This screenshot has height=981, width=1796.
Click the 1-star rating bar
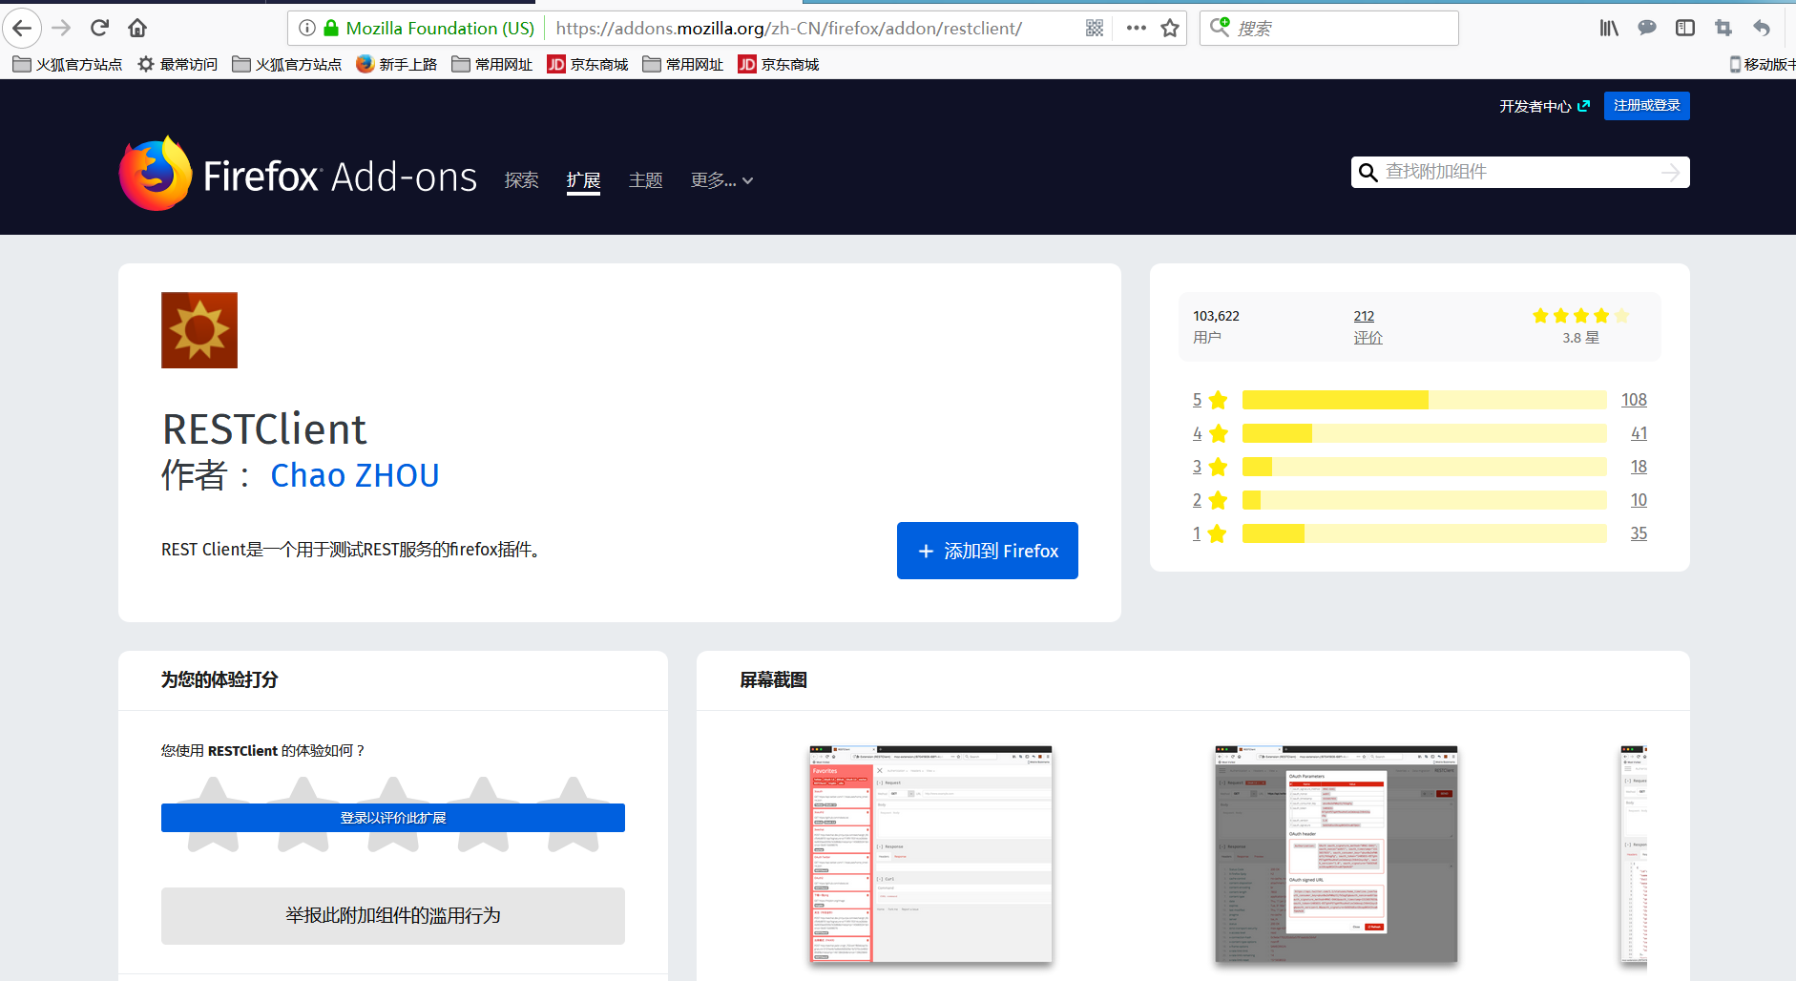point(1424,533)
